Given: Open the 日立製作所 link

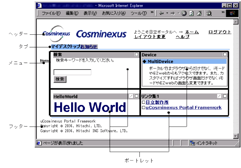Looking at the screenshot, I should pyautogui.click(x=157, y=102).
